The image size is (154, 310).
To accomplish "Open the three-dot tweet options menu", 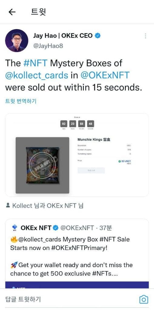I will click(146, 36).
